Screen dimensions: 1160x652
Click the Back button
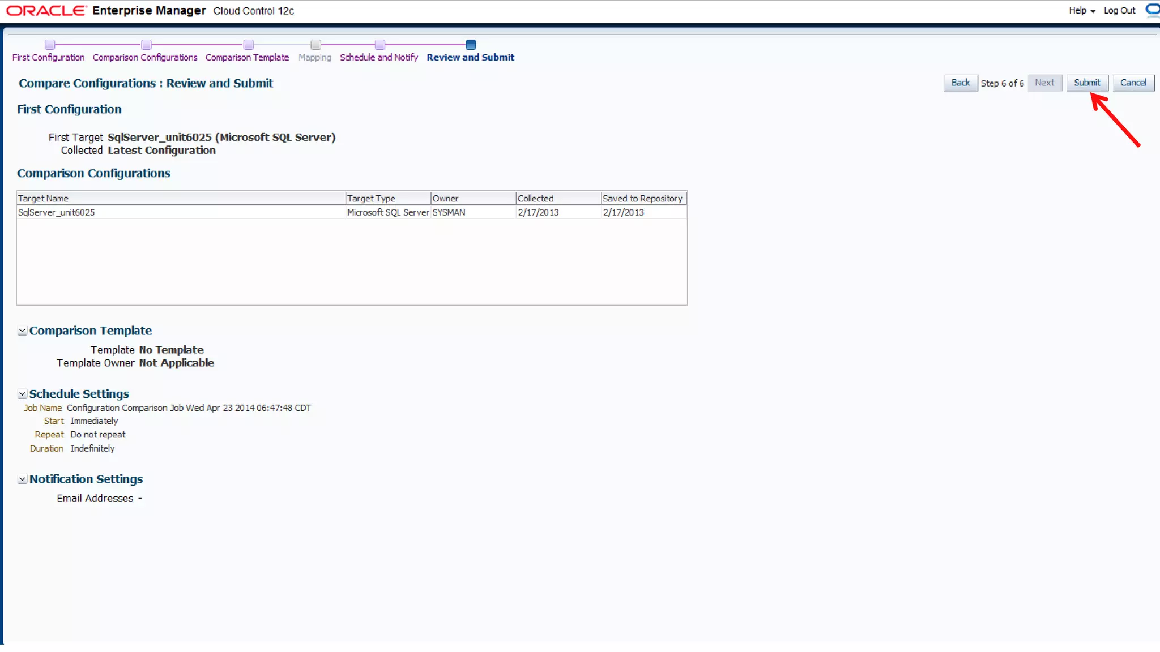pos(960,83)
